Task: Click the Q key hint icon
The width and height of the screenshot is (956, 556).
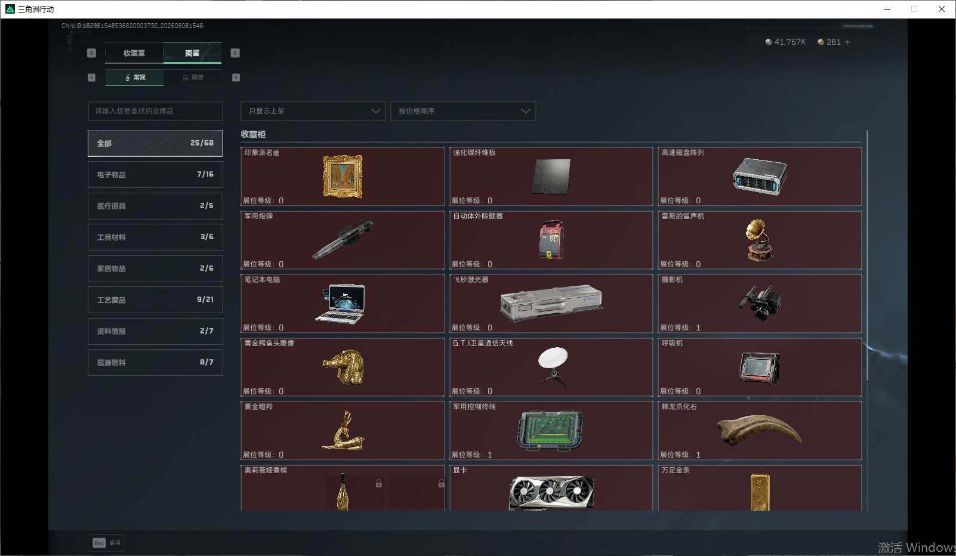Action: (x=91, y=53)
